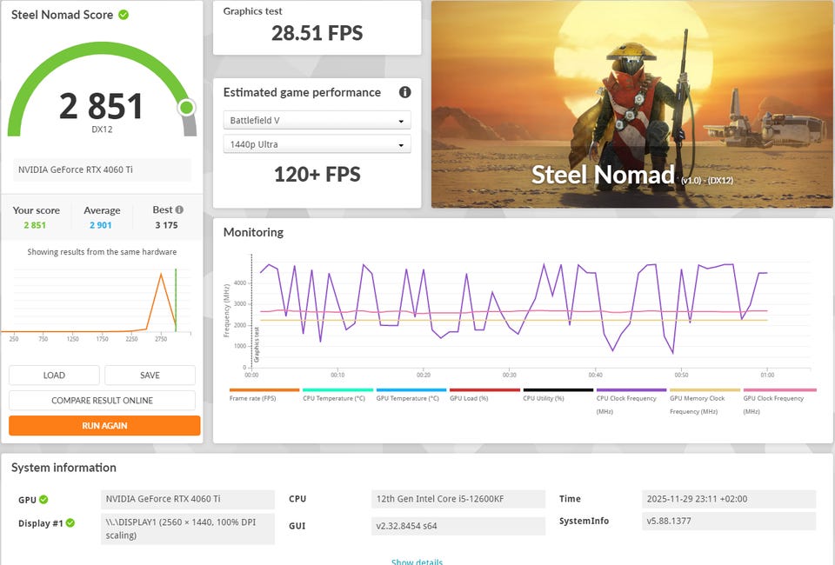The width and height of the screenshot is (835, 565).
Task: Click the System information heading
Action: (63, 468)
